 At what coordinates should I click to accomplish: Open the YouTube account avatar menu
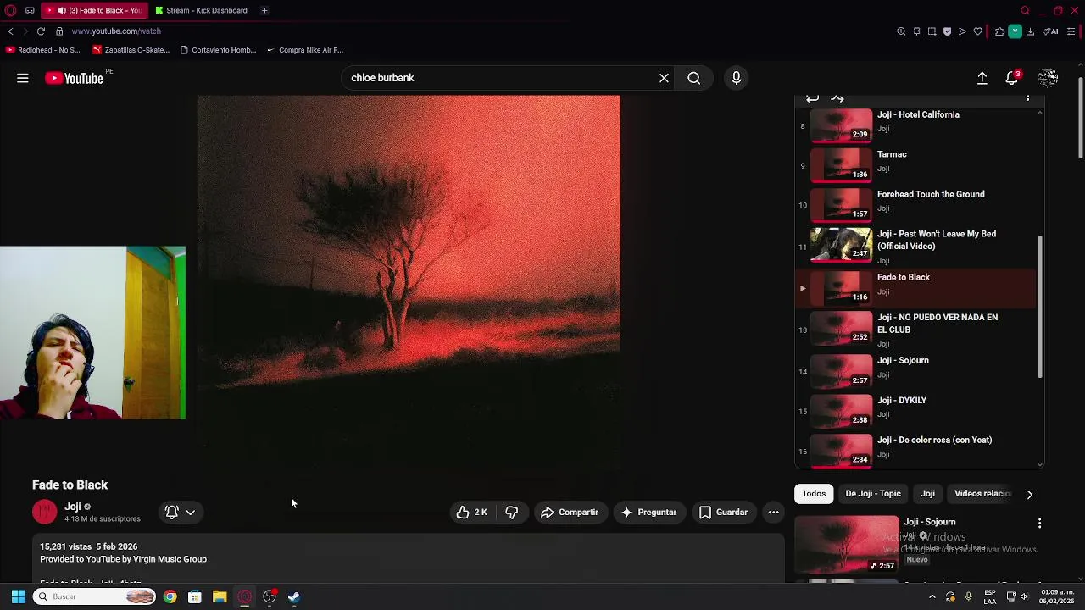pyautogui.click(x=1049, y=78)
